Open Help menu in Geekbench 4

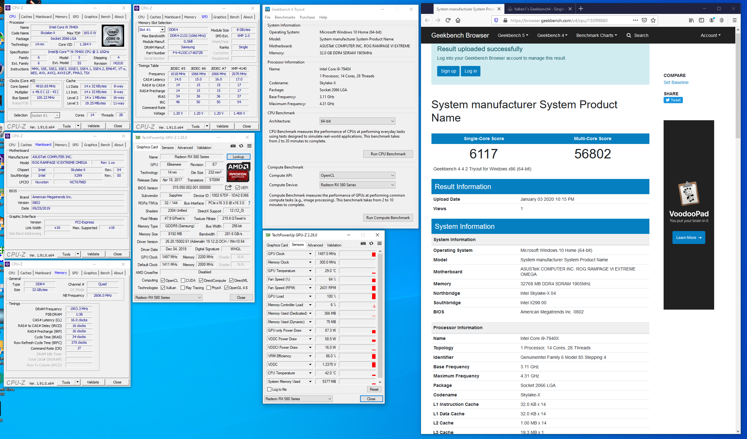323,17
